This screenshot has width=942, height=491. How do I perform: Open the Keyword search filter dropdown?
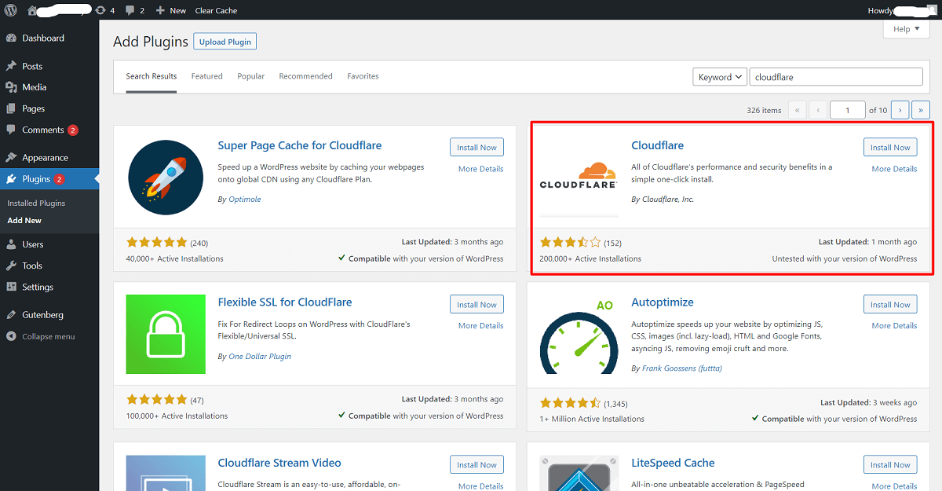pos(719,76)
